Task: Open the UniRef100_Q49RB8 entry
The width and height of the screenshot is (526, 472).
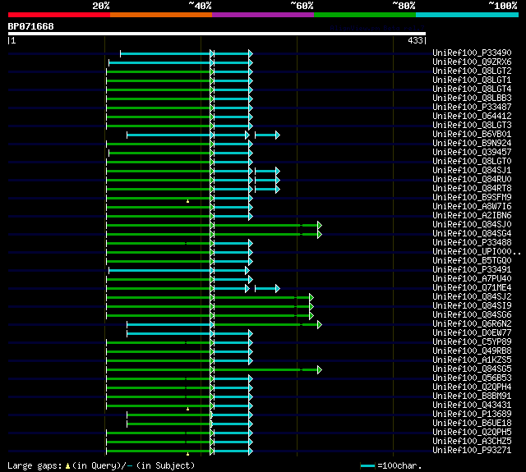Action: click(472, 351)
